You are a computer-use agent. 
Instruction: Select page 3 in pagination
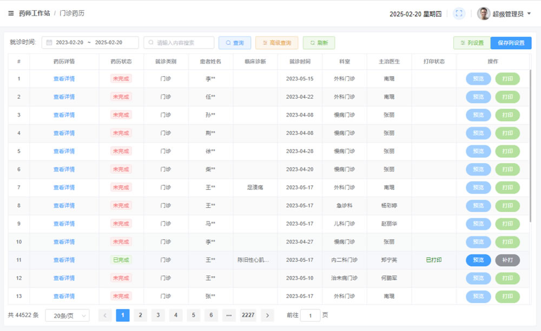[158, 315]
